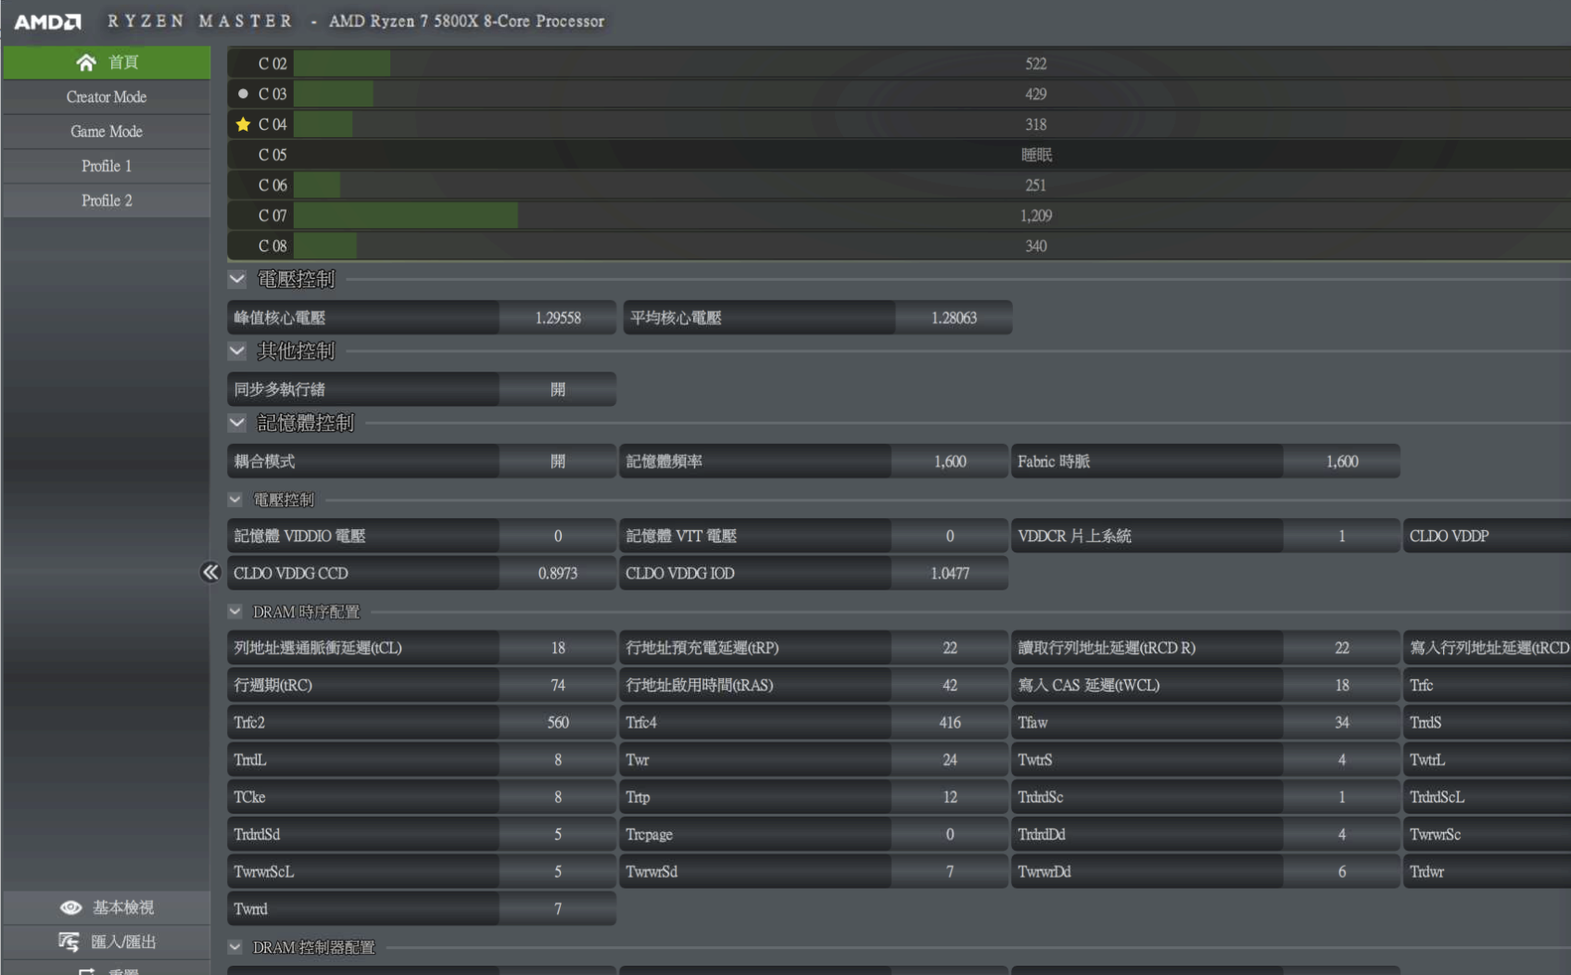Image resolution: width=1571 pixels, height=975 pixels.
Task: Collapse the sidebar with the double-chevron arrow
Action: 210,572
